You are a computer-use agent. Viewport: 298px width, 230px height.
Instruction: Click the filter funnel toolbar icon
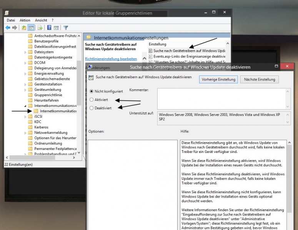(66, 28)
